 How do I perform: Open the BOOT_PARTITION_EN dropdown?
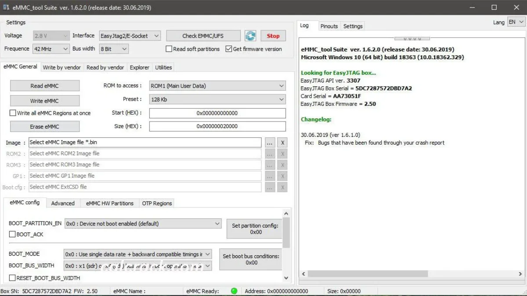coord(143,224)
